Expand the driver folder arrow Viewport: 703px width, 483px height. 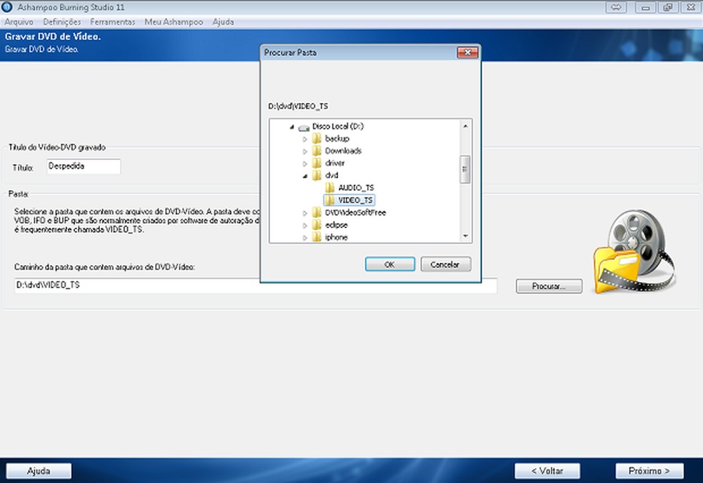(305, 164)
